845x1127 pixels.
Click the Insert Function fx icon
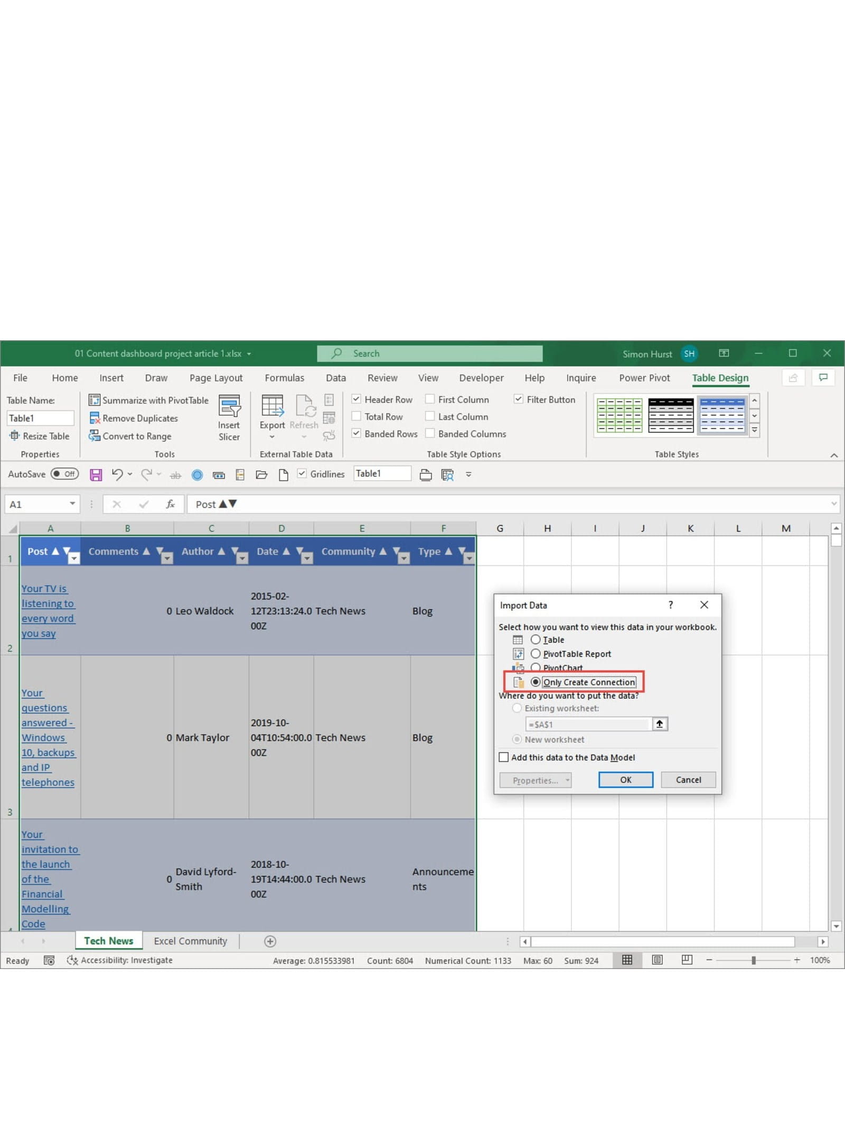(x=170, y=504)
